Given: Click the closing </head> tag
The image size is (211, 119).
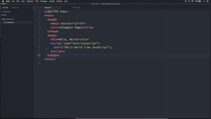Looking at the screenshot, I should click(x=53, y=32).
